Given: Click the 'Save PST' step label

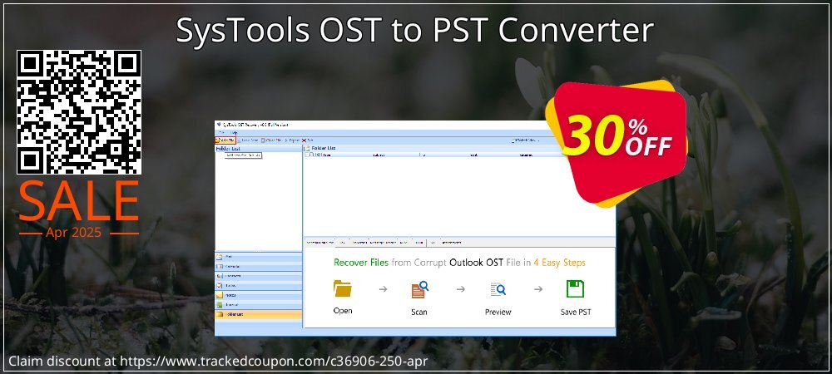Looking at the screenshot, I should 576,312.
